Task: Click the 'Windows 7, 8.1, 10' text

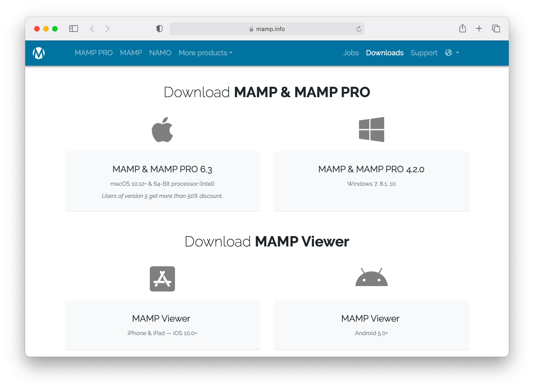Action: pos(371,184)
